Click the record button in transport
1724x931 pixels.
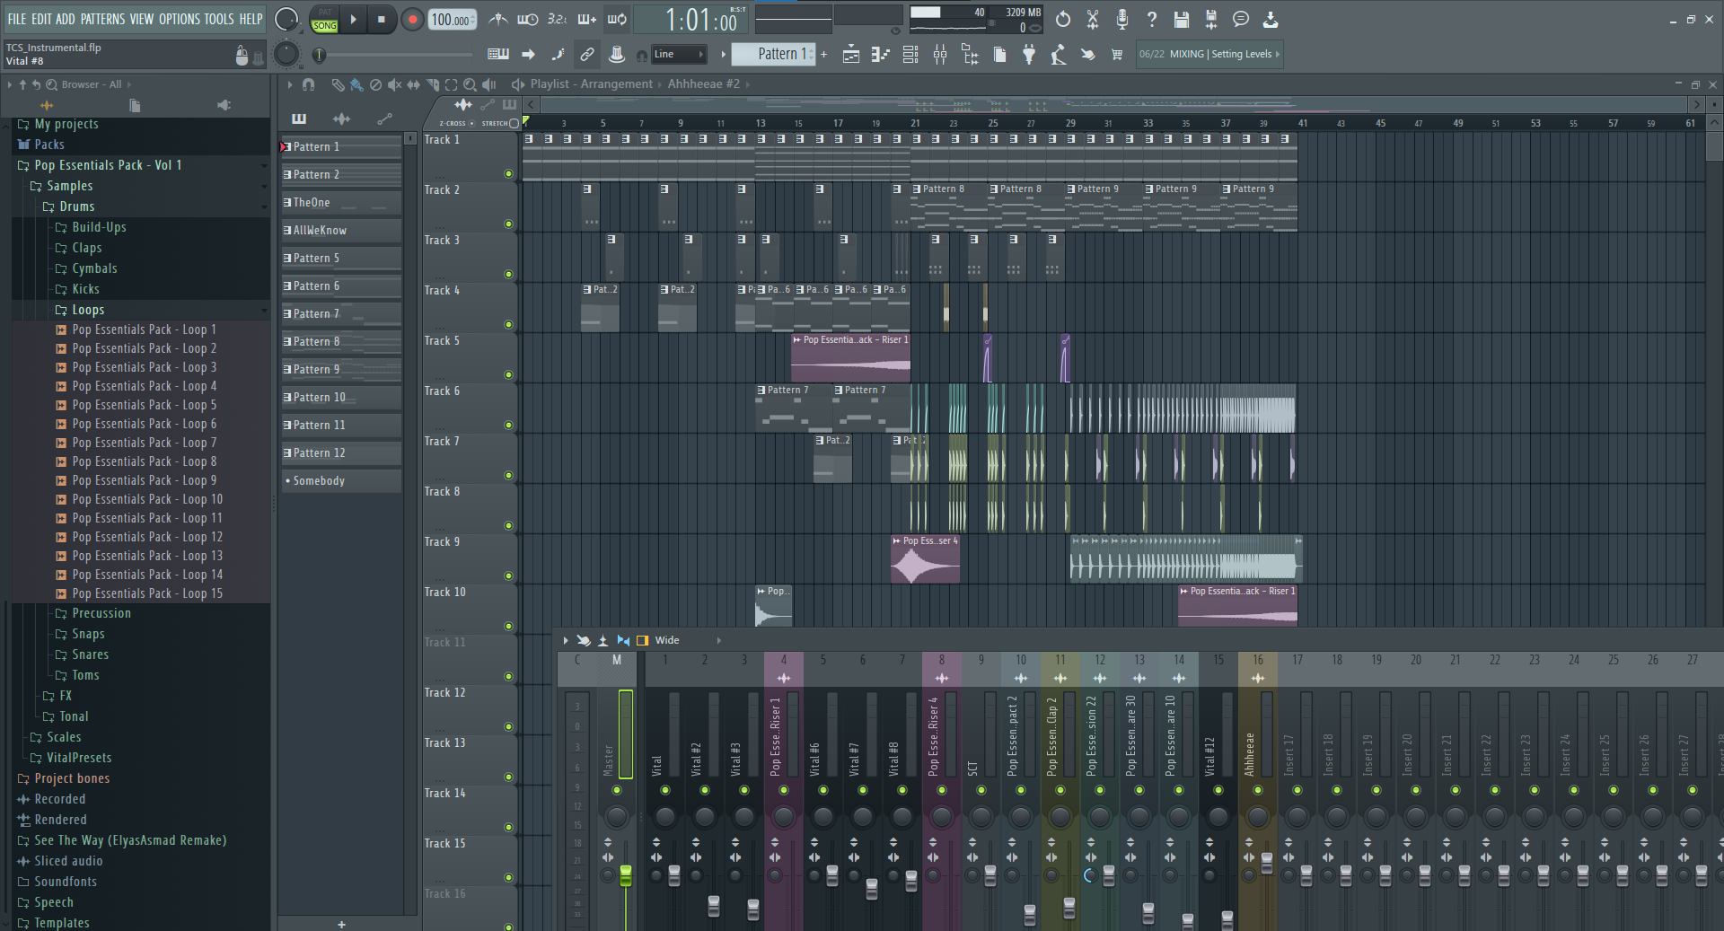(412, 20)
